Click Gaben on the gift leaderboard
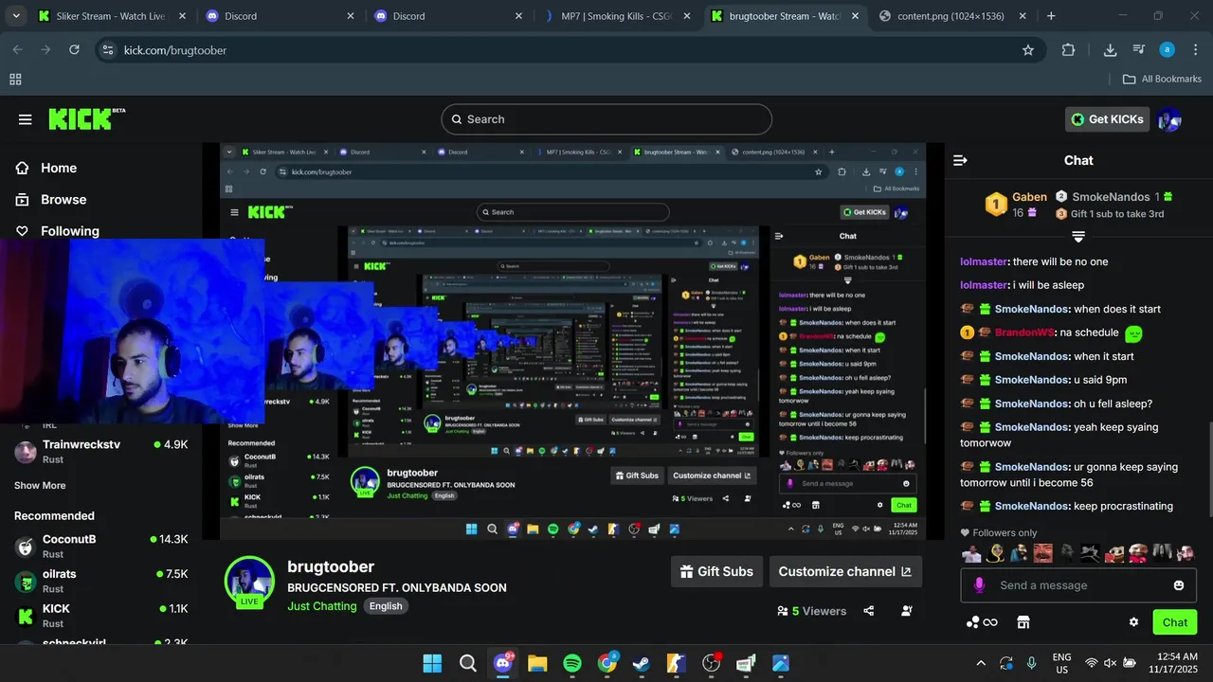Screen dimensions: 1213x682 pos(1029,197)
